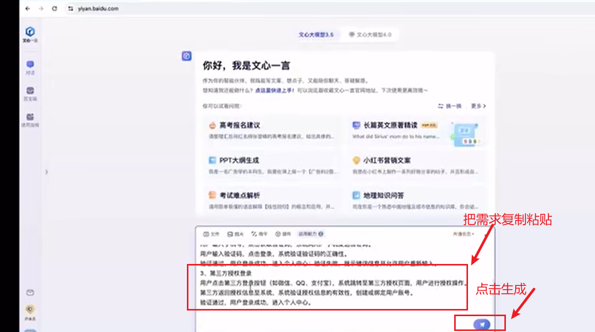Focus the yiyan.baidu.com address bar
This screenshot has height=332, width=595.
pyautogui.click(x=98, y=8)
